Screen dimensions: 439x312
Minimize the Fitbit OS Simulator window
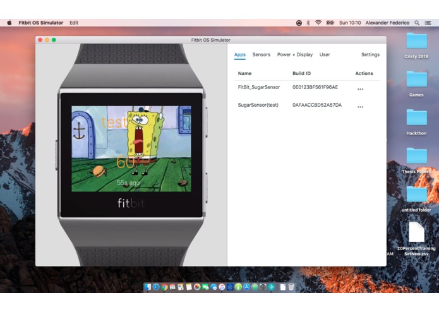click(47, 40)
